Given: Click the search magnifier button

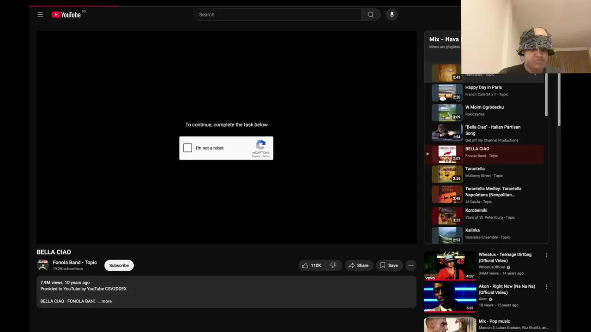Looking at the screenshot, I should (x=370, y=14).
